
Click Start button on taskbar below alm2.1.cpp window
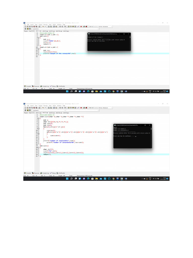67,91
